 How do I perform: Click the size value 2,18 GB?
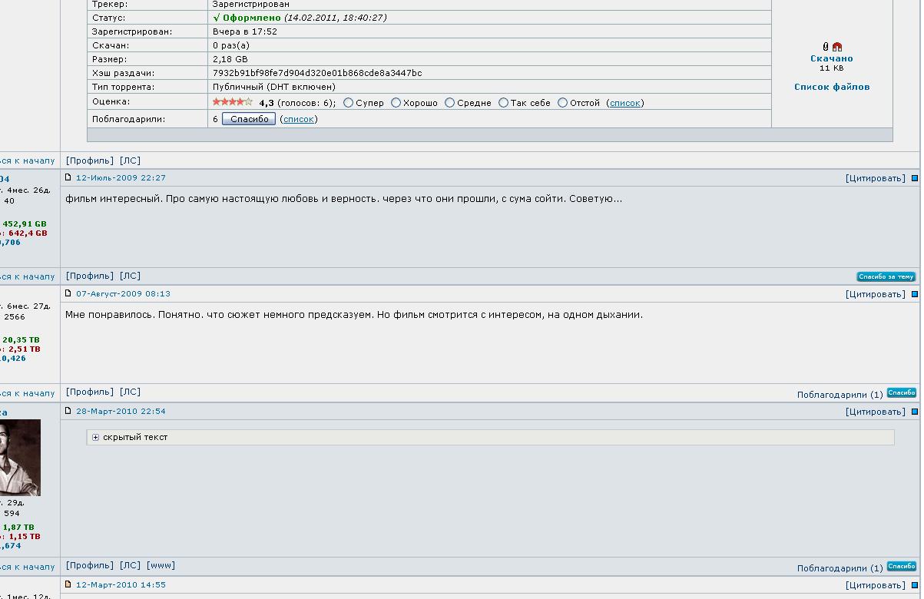[230, 59]
